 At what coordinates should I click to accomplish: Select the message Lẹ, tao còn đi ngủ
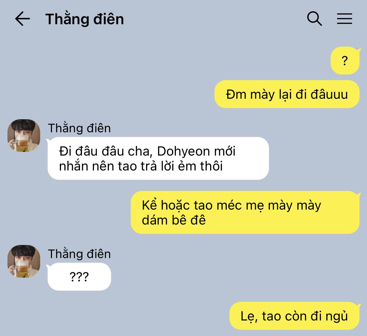pyautogui.click(x=294, y=316)
